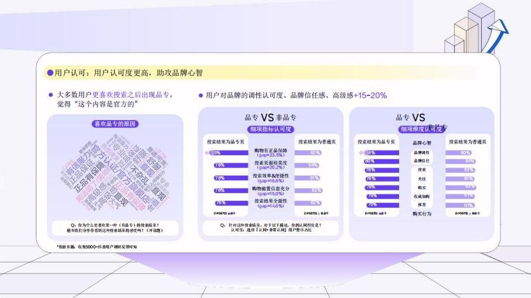Image resolution: width=531 pixels, height=298 pixels.
Task: Select the metric label '搜索效率&便捷性'
Action: pyautogui.click(x=271, y=176)
